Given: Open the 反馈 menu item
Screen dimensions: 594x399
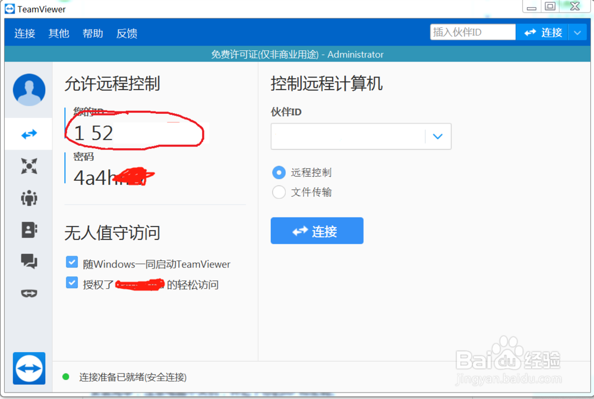Looking at the screenshot, I should [126, 33].
